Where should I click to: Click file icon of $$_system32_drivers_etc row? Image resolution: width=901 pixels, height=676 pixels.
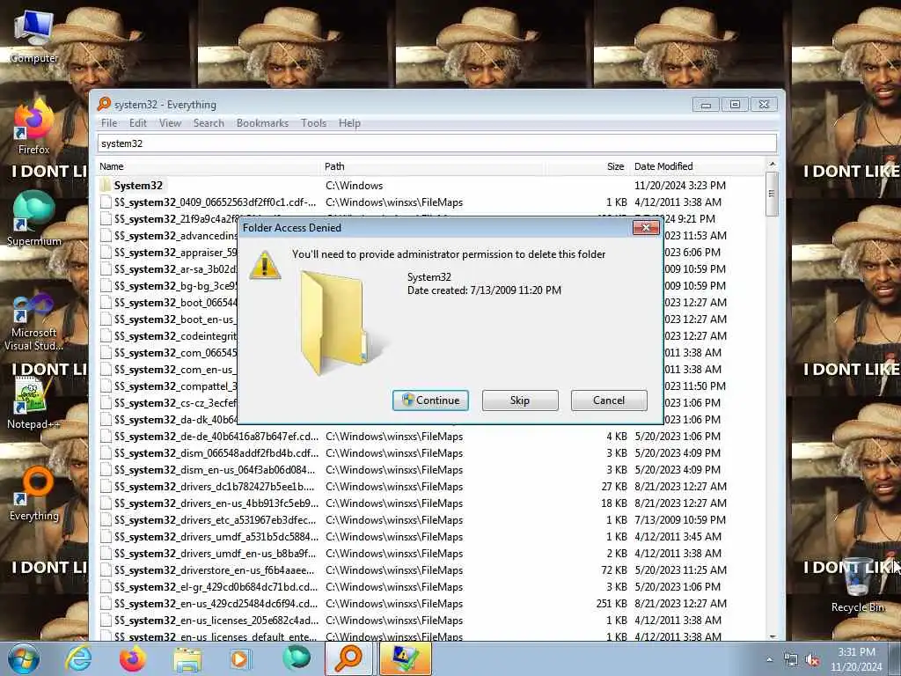(x=106, y=519)
